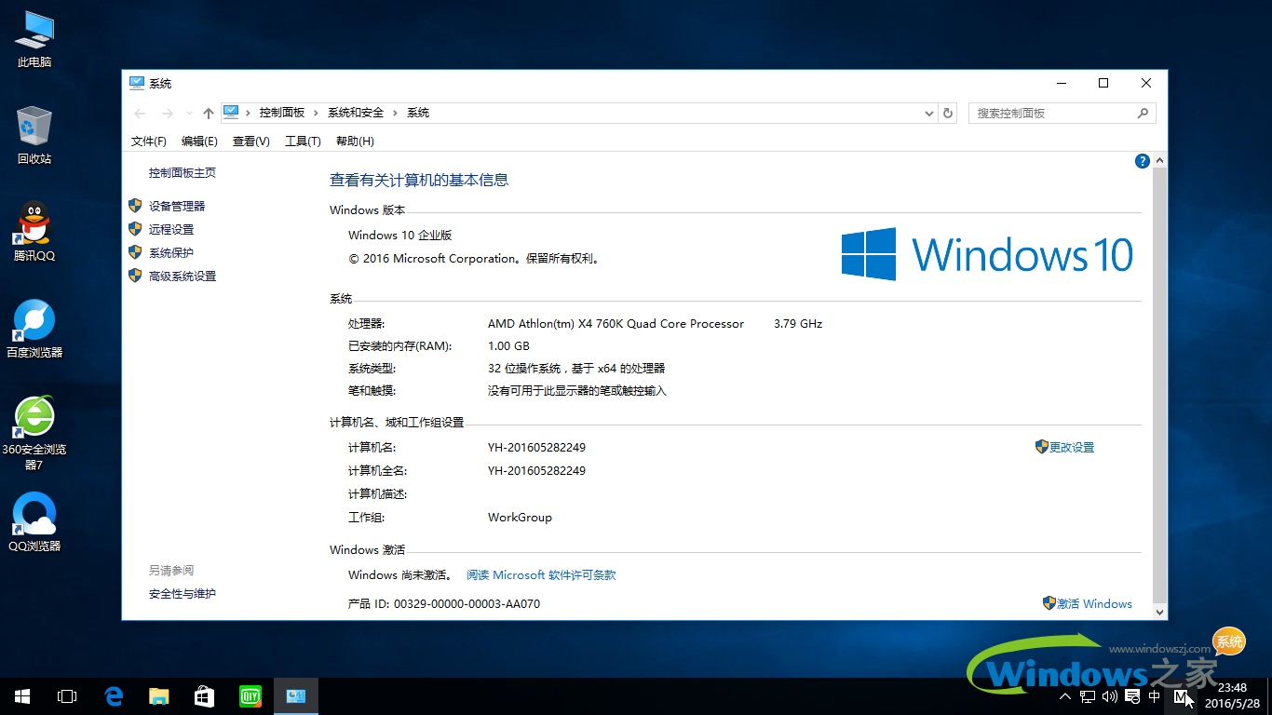Viewport: 1272px width, 715px height.
Task: Open Task View on the taskbar
Action: [x=66, y=695]
